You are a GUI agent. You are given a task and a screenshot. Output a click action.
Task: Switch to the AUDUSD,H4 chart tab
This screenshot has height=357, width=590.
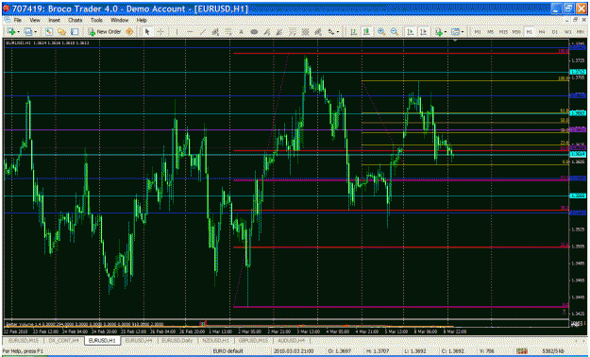(x=292, y=340)
